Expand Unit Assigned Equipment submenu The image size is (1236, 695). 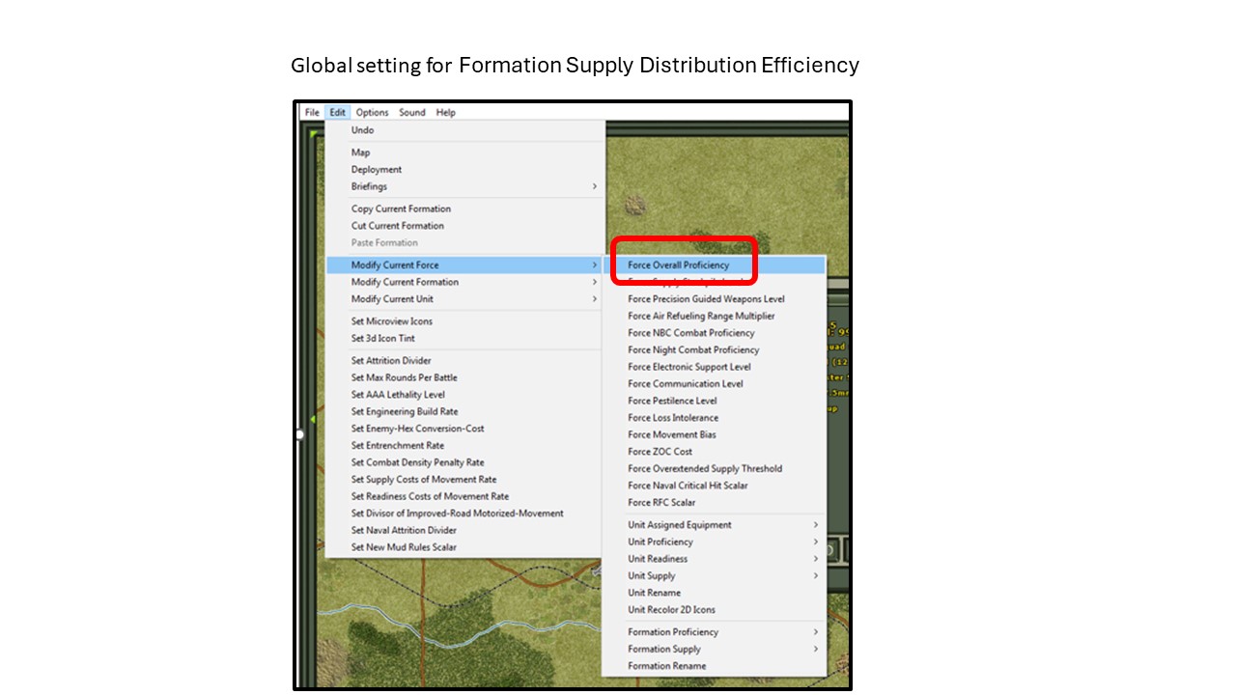tap(715, 525)
